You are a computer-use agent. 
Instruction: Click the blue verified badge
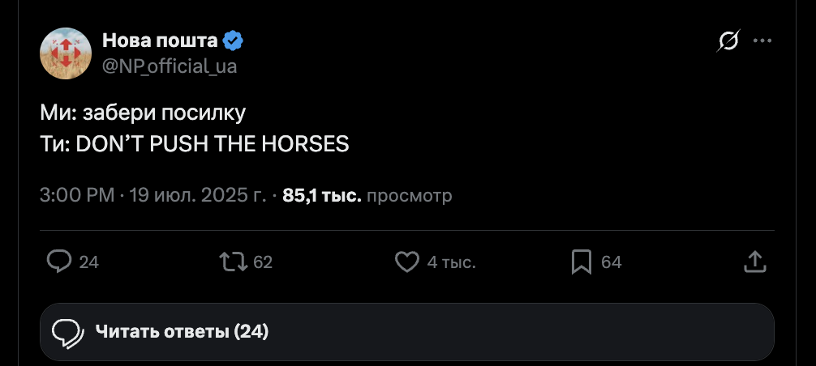click(x=234, y=40)
